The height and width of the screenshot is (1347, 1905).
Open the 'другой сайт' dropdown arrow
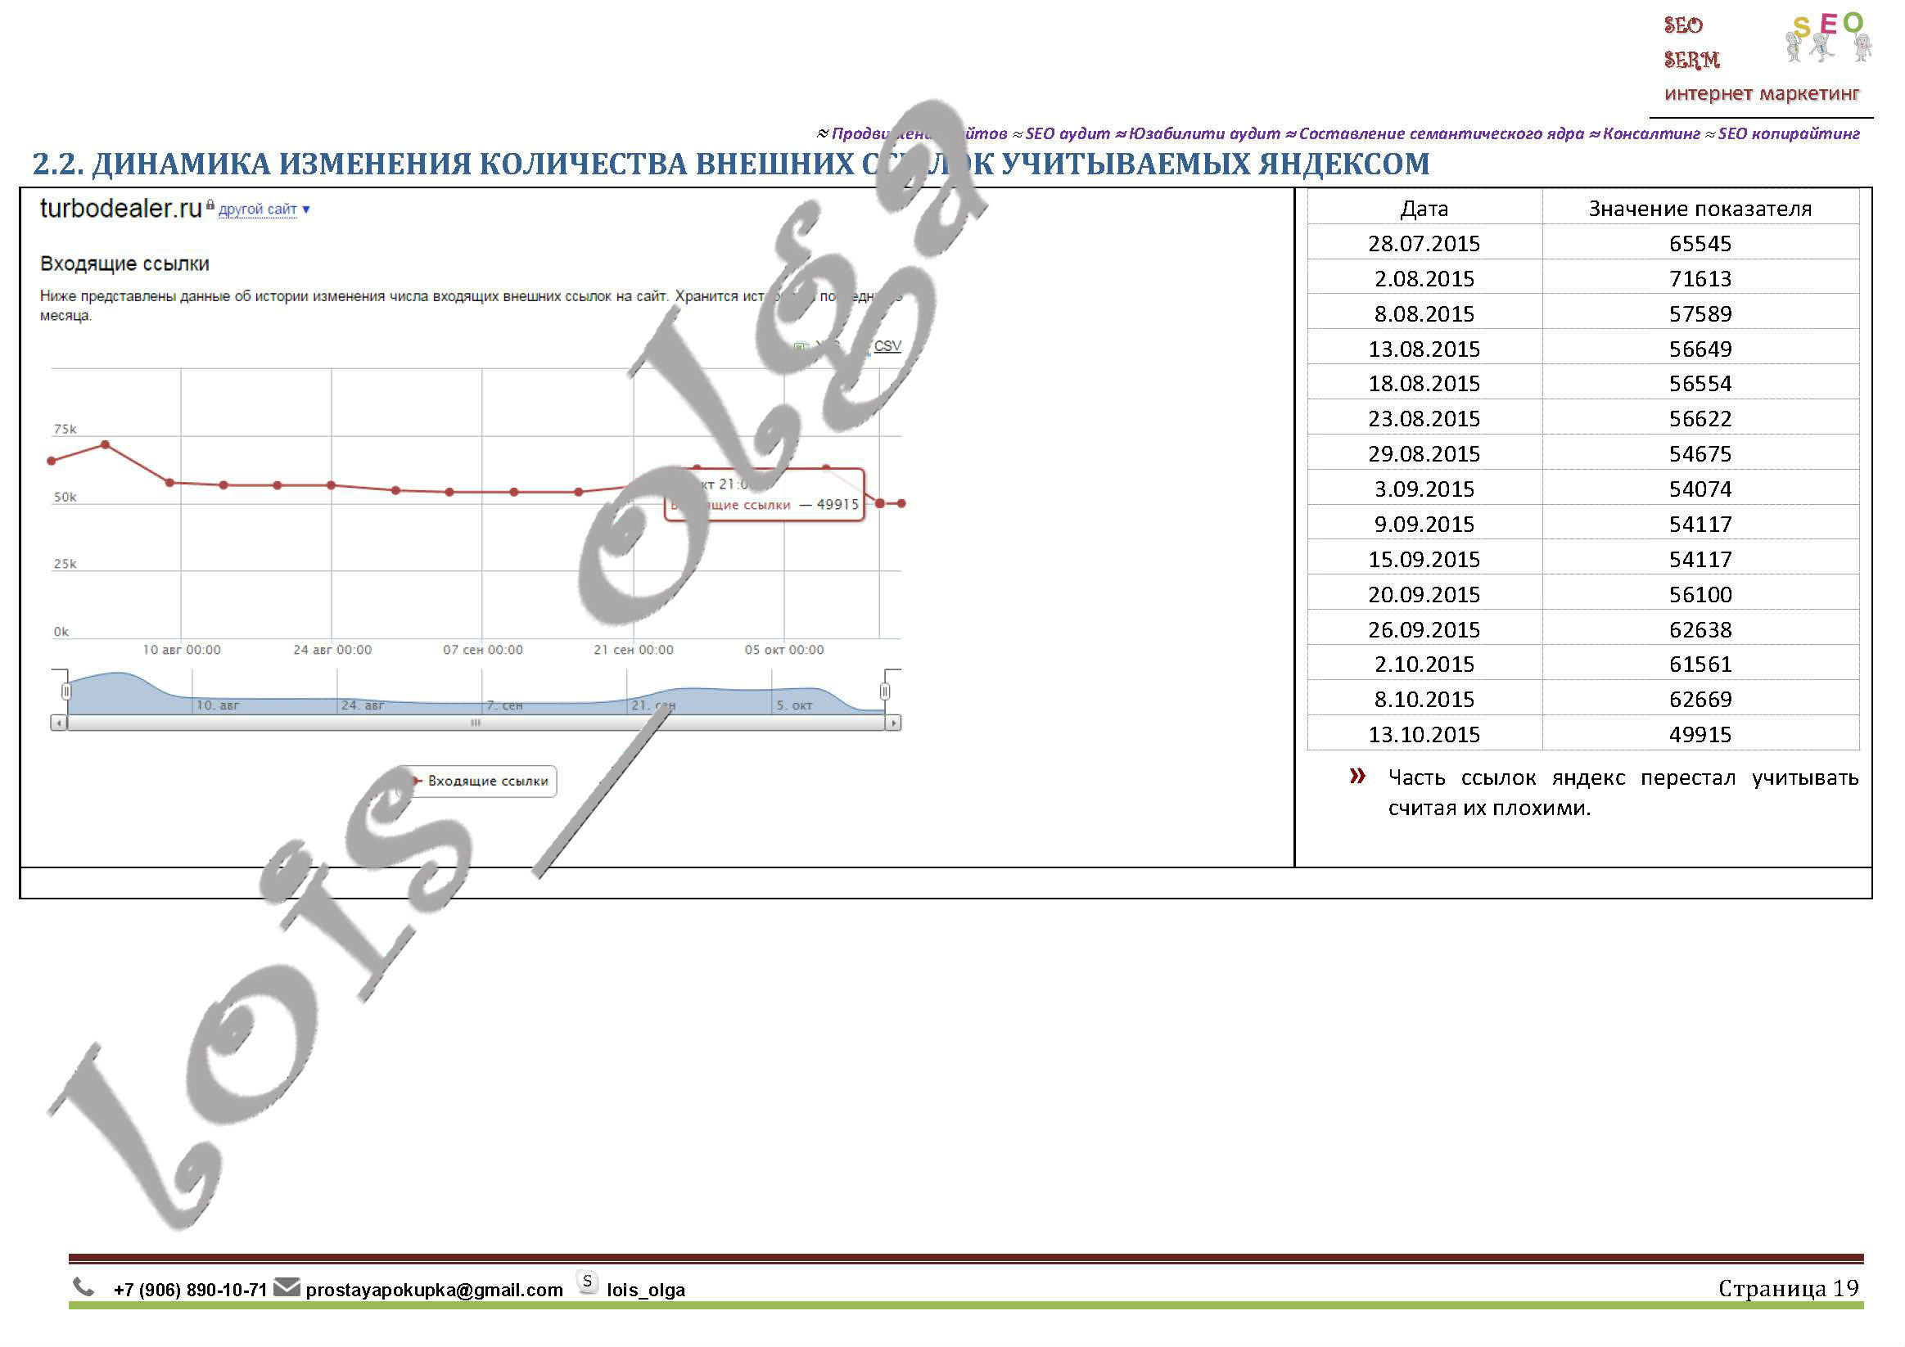pos(306,209)
